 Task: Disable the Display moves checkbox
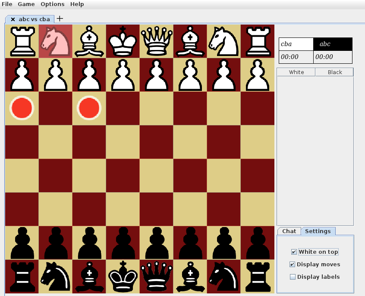point(293,264)
